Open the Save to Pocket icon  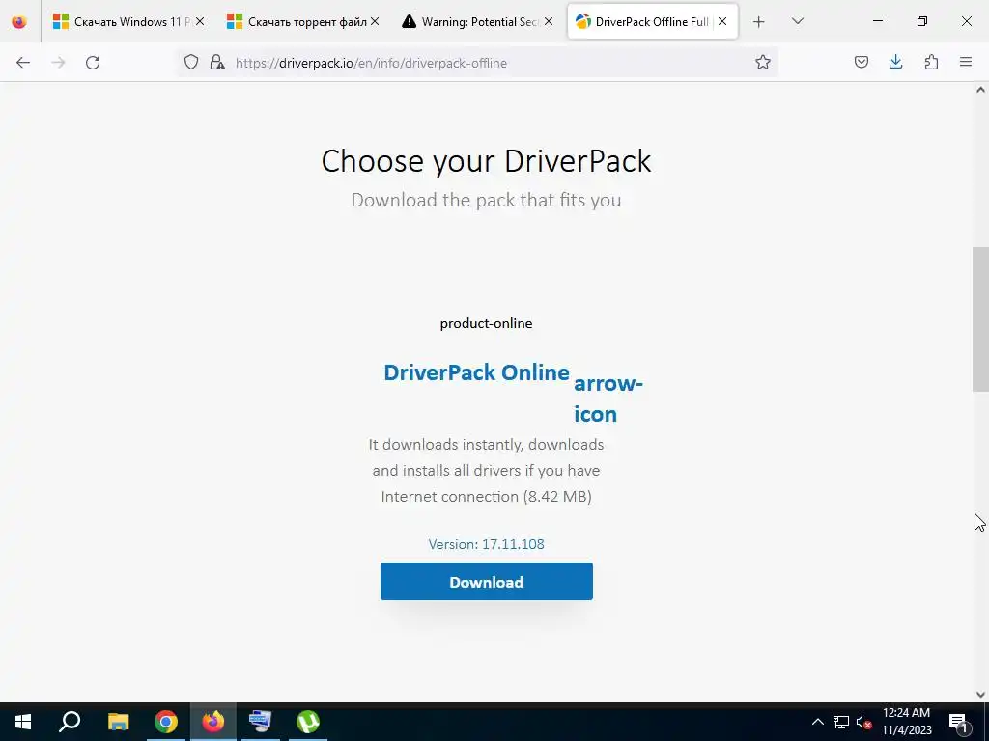pyautogui.click(x=861, y=62)
